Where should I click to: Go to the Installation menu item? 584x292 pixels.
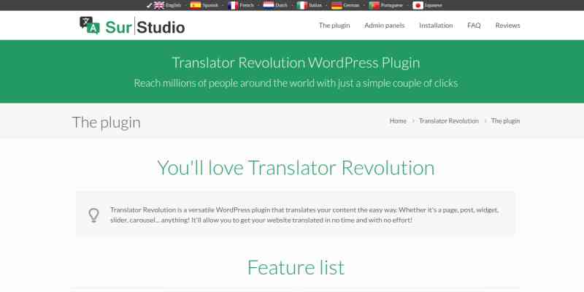436,26
